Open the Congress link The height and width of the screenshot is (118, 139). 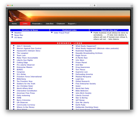(21, 72)
